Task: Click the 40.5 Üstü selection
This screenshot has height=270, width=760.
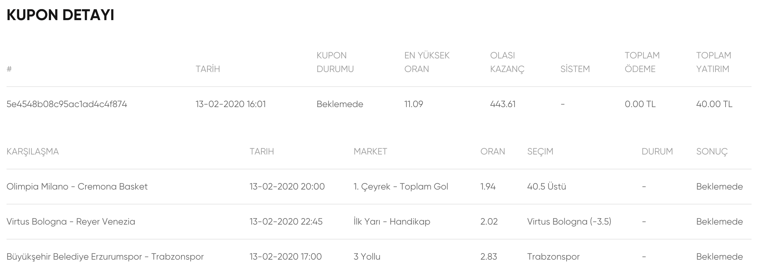Action: click(x=546, y=187)
